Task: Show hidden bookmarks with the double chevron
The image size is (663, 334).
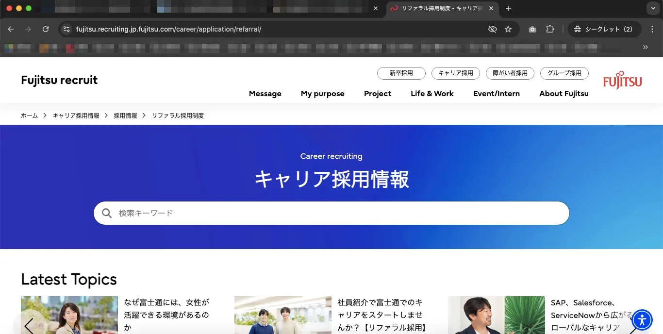Action: (645, 47)
